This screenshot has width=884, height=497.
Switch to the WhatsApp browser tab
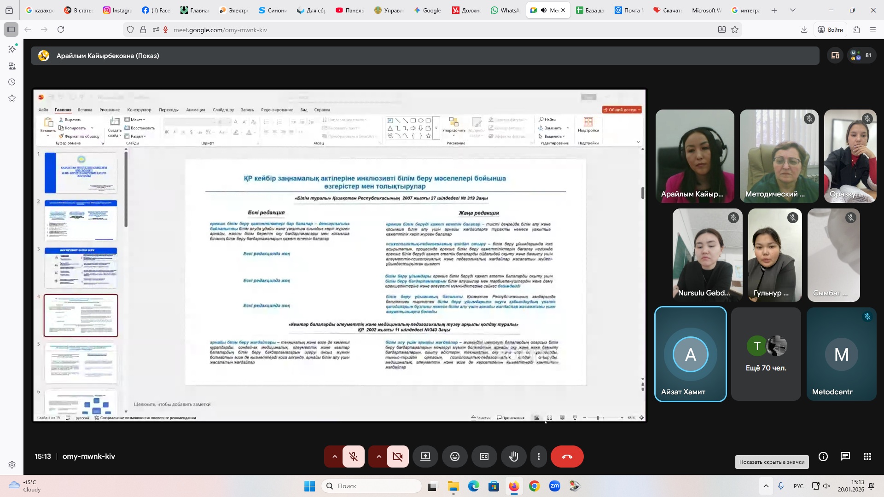click(505, 10)
